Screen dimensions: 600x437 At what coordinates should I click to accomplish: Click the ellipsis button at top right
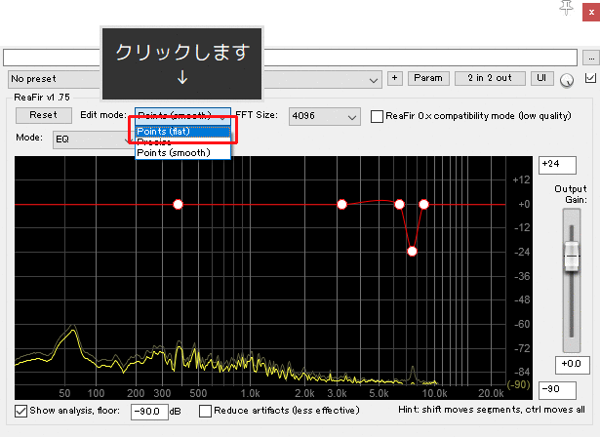coord(589,58)
